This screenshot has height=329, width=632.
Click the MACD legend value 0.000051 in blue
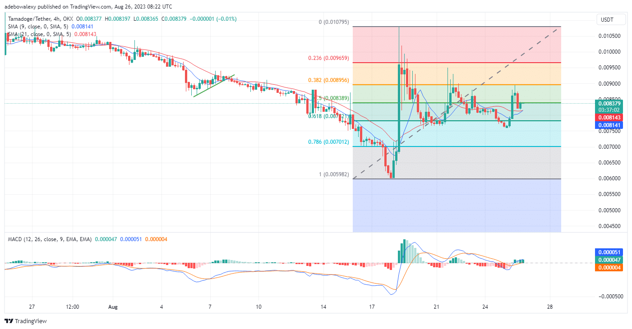tap(131, 239)
